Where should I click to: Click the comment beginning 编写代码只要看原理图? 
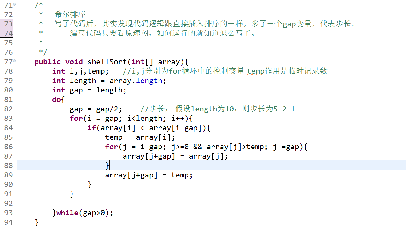[163, 33]
